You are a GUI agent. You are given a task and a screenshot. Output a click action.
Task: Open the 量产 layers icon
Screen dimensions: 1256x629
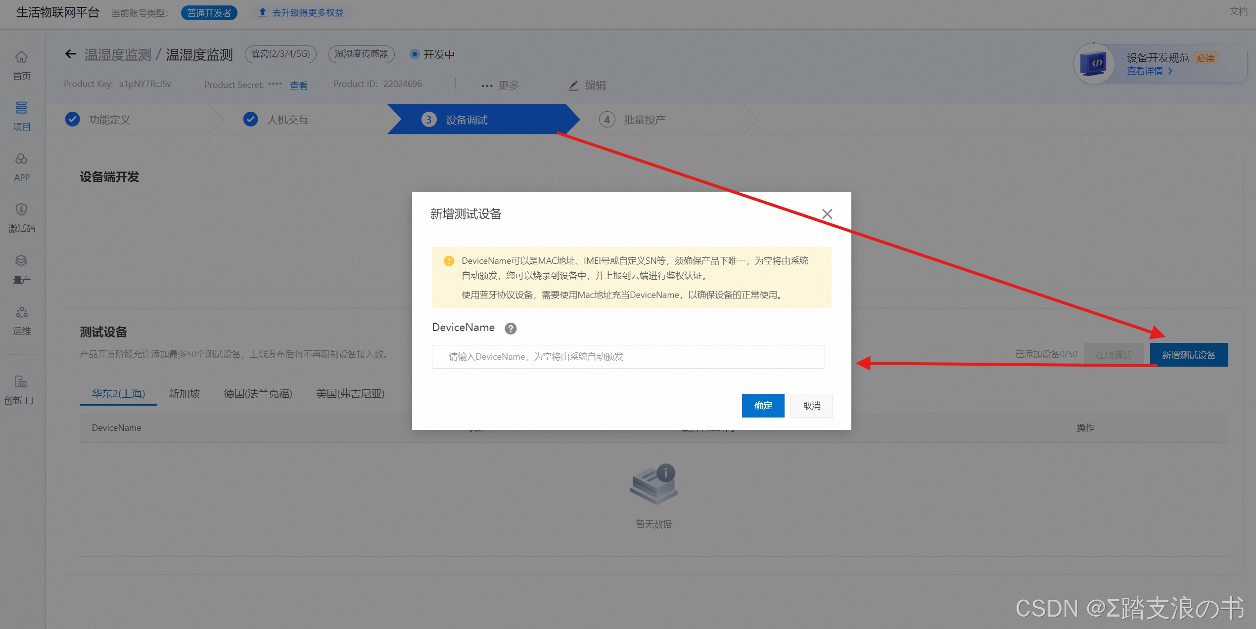coord(21,260)
